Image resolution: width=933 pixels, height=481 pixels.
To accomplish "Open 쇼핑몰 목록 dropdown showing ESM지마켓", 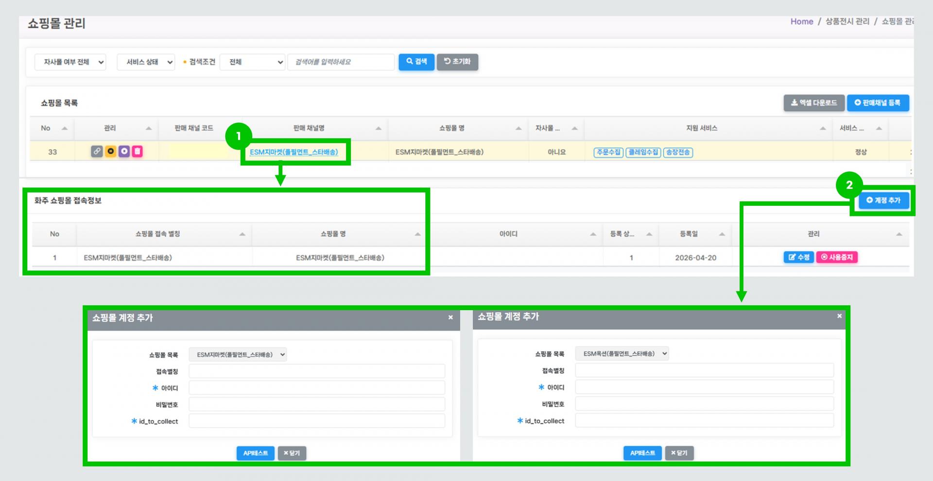I will point(238,355).
